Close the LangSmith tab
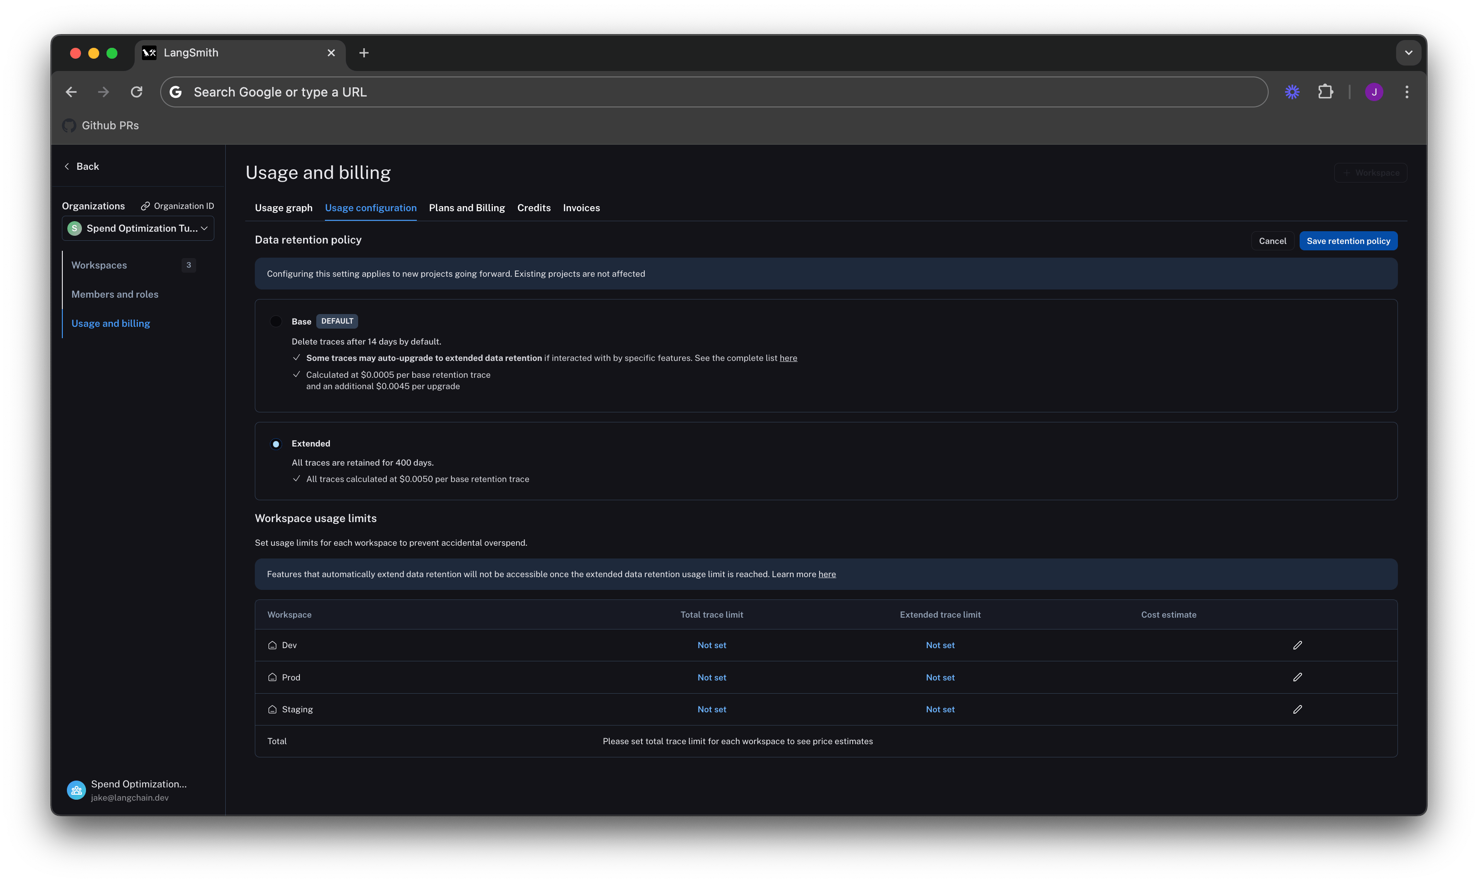This screenshot has width=1478, height=883. click(x=331, y=53)
